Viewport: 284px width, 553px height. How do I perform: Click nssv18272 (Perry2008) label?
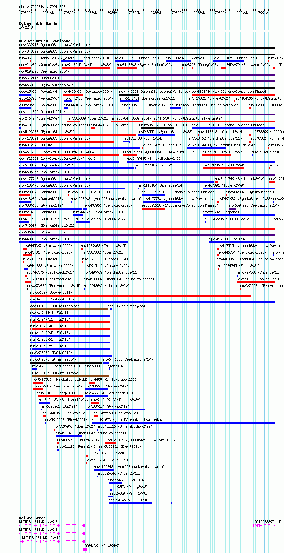(x=128, y=306)
